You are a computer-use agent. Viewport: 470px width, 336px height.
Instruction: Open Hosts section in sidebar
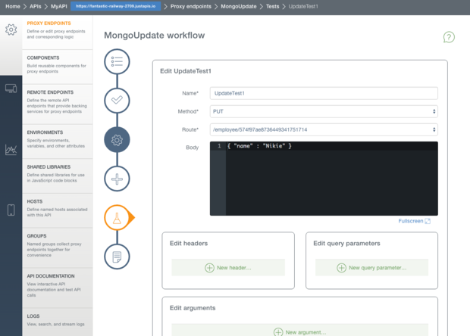58,210
